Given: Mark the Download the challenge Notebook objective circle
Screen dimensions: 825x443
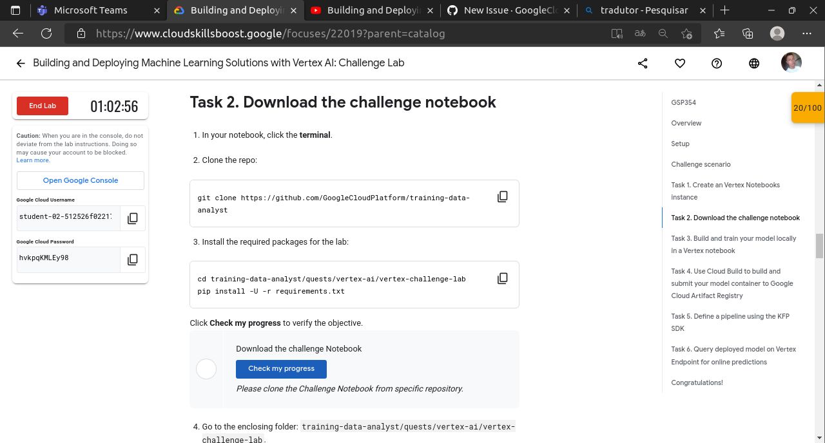Looking at the screenshot, I should point(206,369).
